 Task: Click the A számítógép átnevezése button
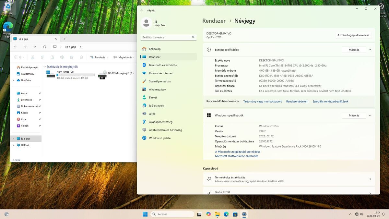click(x=353, y=35)
